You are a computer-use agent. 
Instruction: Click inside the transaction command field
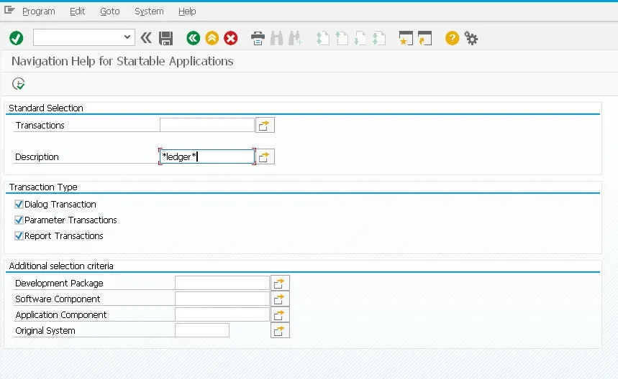(x=78, y=37)
